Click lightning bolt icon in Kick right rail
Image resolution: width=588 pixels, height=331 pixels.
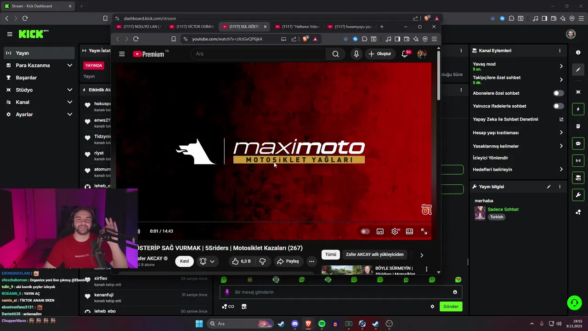tap(578, 109)
